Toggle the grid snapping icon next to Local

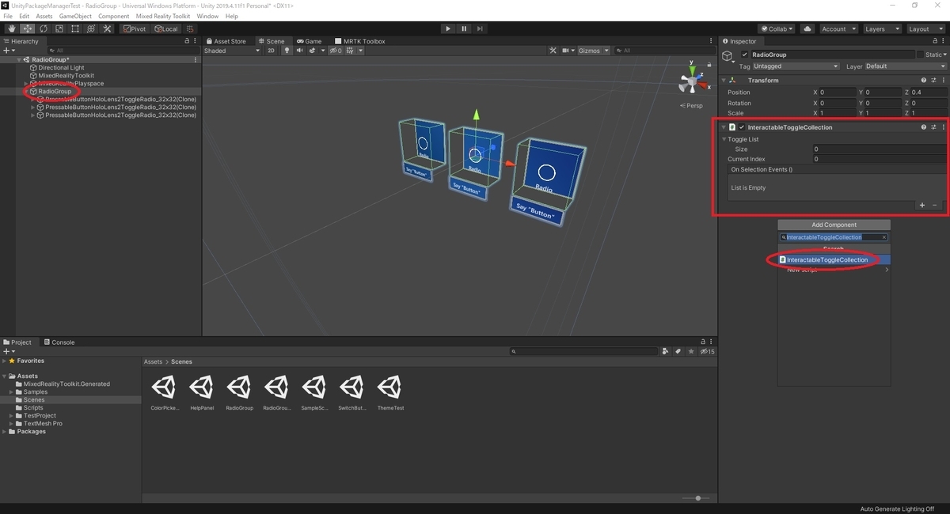tap(192, 28)
